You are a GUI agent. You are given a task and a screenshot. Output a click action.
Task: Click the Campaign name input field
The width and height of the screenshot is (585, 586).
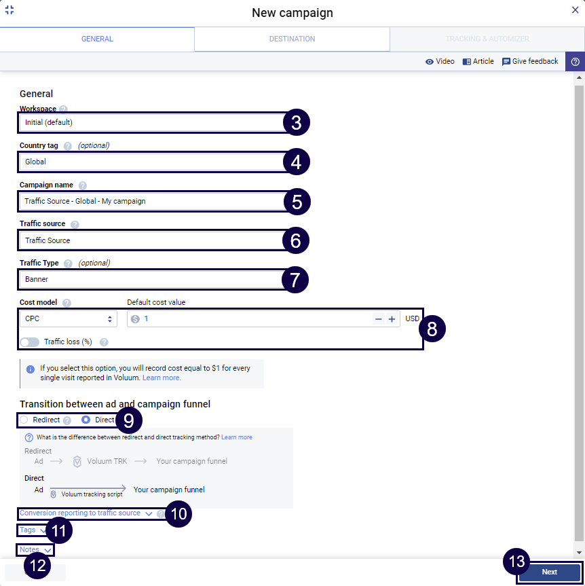point(149,201)
